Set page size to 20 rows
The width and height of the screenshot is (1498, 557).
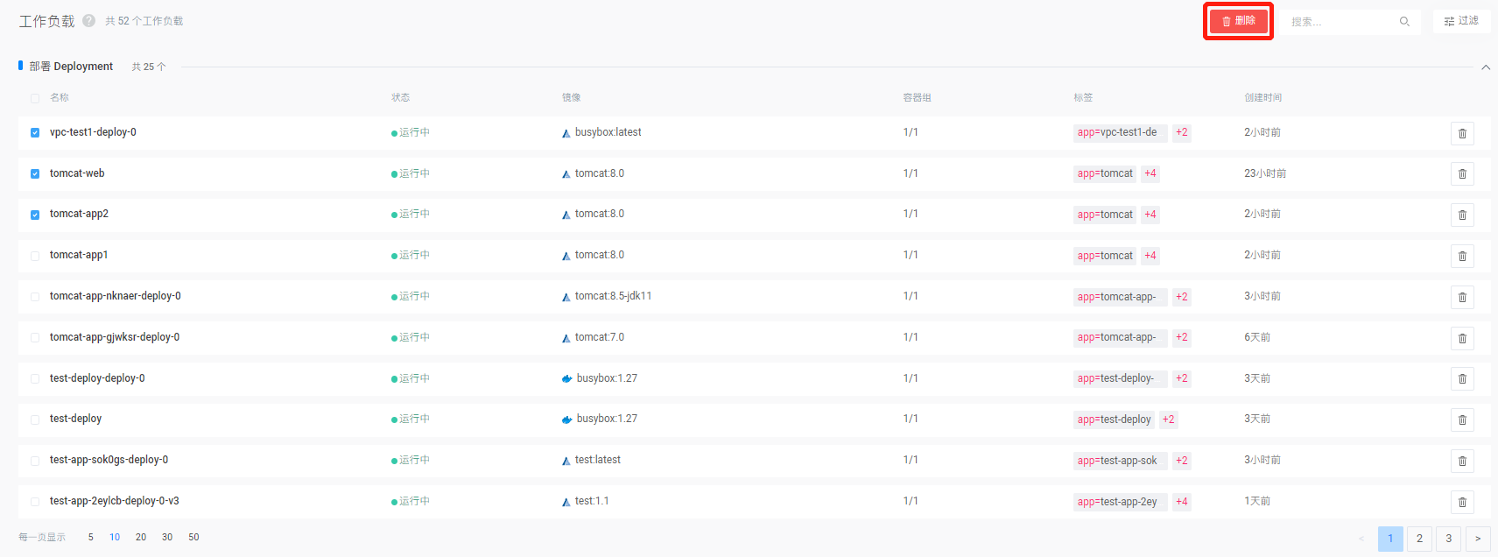141,537
